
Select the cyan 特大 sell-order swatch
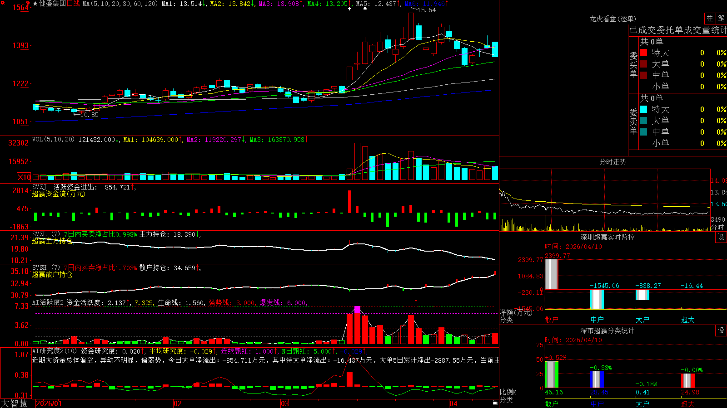point(643,109)
